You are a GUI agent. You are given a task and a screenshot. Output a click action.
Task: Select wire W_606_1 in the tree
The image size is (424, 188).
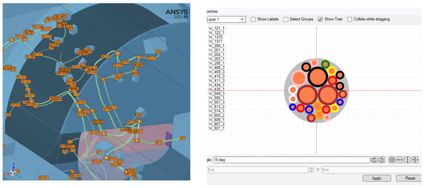click(x=216, y=119)
